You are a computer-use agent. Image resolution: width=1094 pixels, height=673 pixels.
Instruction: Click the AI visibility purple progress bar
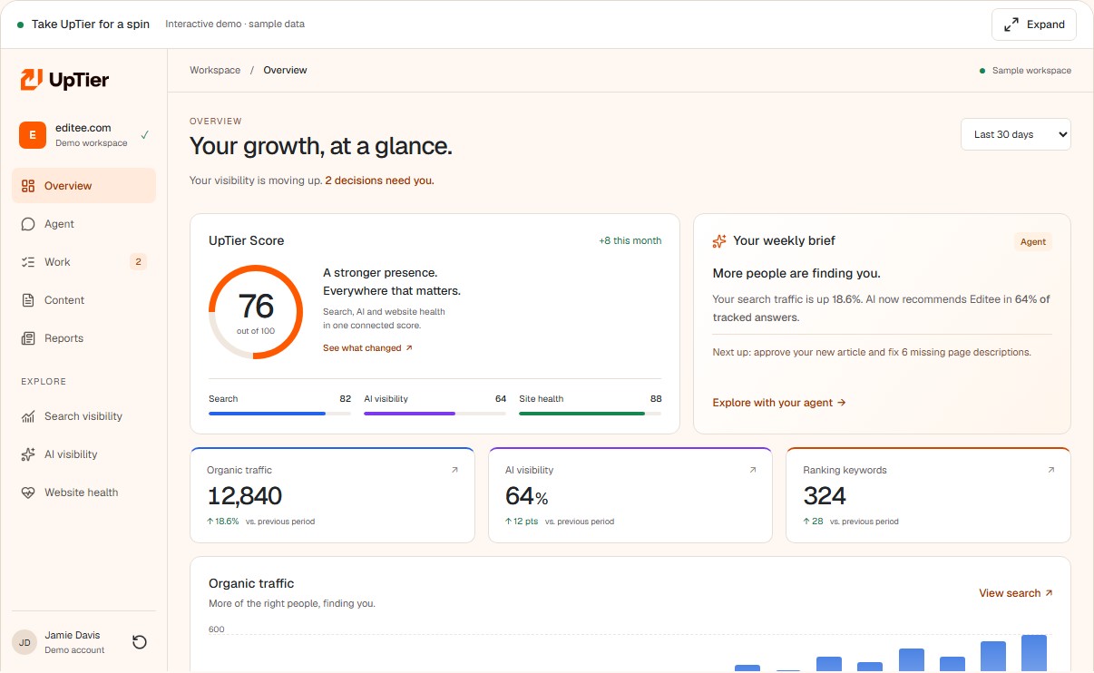tap(435, 414)
